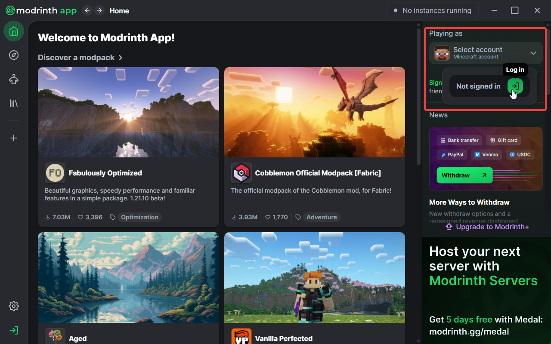Click the heart icon showing 1,770 followers
Viewport: 551px width, 344px height.
(x=267, y=217)
